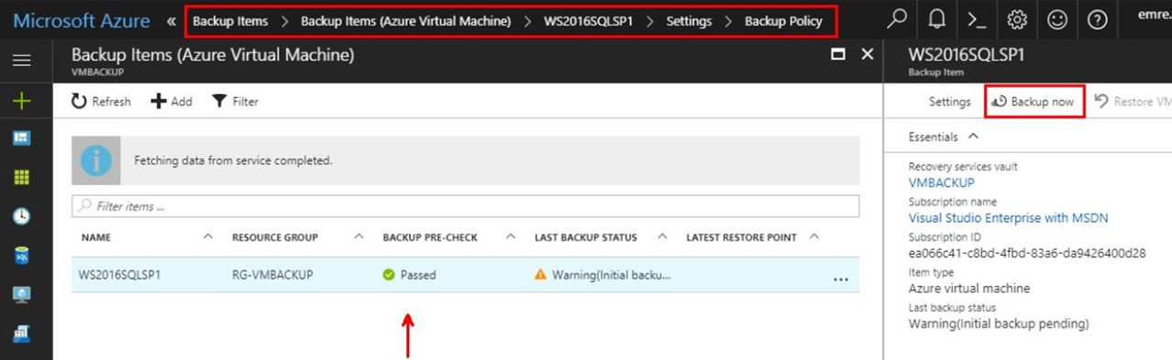Image resolution: width=1172 pixels, height=360 pixels.
Task: Open the help question mark icon
Action: [x=1098, y=20]
